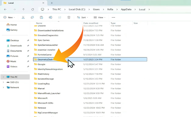This screenshot has height=117, width=191.
Task: Click the Delete trash icon
Action: tap(69, 17)
